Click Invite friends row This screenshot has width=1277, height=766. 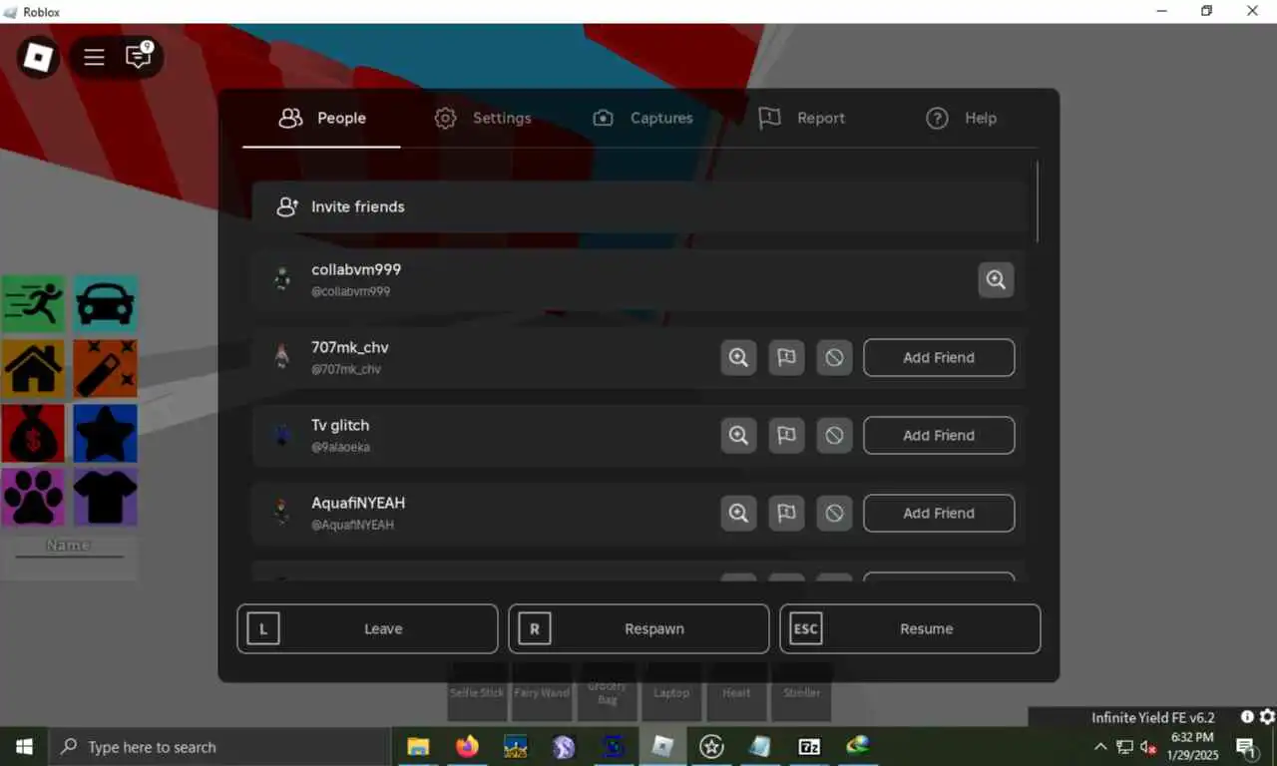(639, 206)
